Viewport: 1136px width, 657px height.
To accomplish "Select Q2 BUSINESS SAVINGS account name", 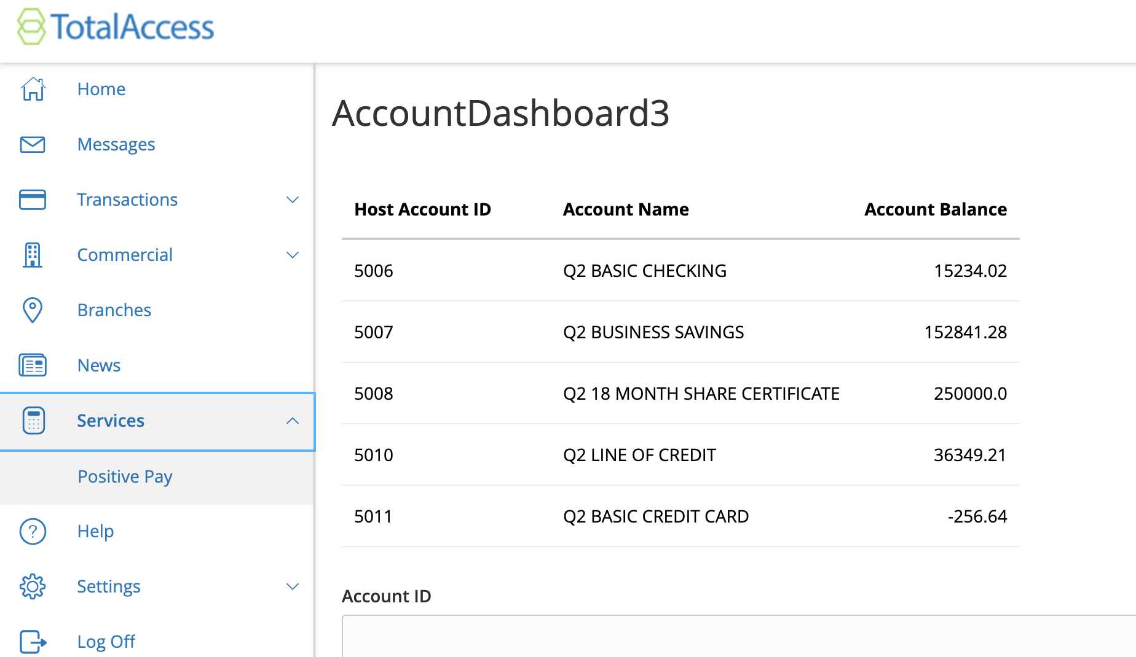I will 653,332.
